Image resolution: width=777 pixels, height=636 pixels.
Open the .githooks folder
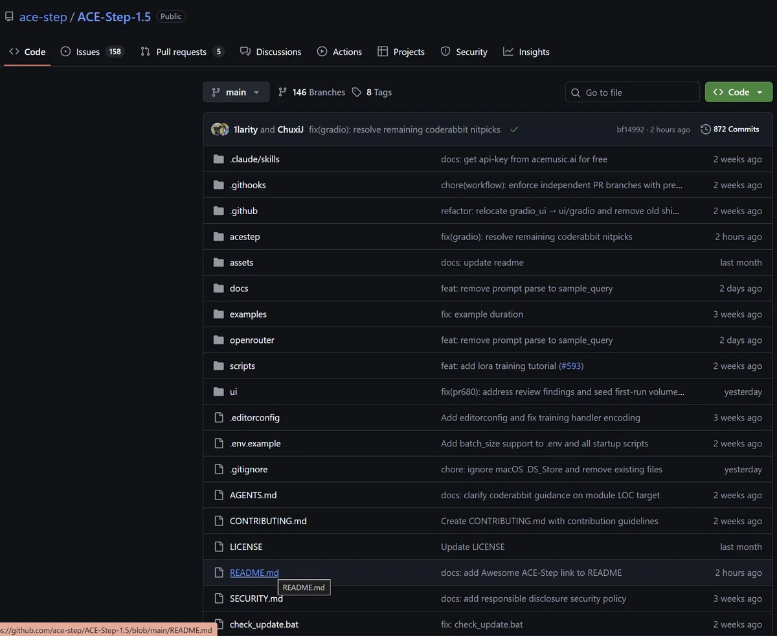[248, 185]
